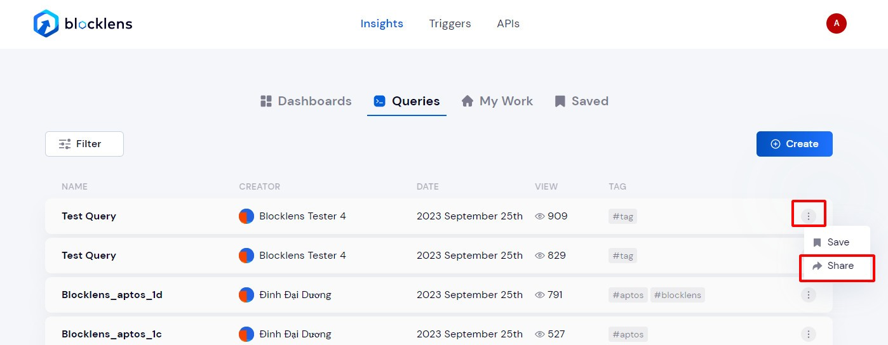This screenshot has width=888, height=345.
Task: Click Đinh Đại Dương avatar in Blocklens_aptos_1d row
Action: tap(246, 295)
